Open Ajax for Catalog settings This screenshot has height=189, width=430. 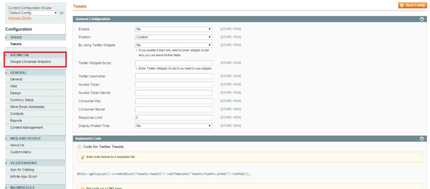point(35,170)
